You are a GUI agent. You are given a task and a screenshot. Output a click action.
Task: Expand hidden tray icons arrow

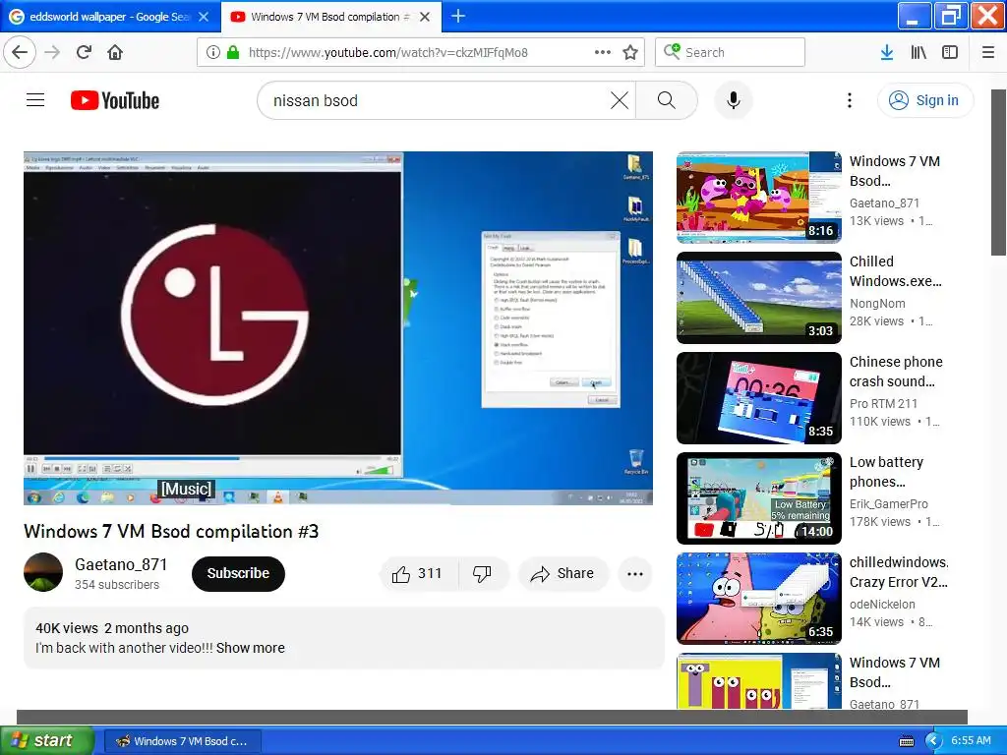(x=934, y=741)
